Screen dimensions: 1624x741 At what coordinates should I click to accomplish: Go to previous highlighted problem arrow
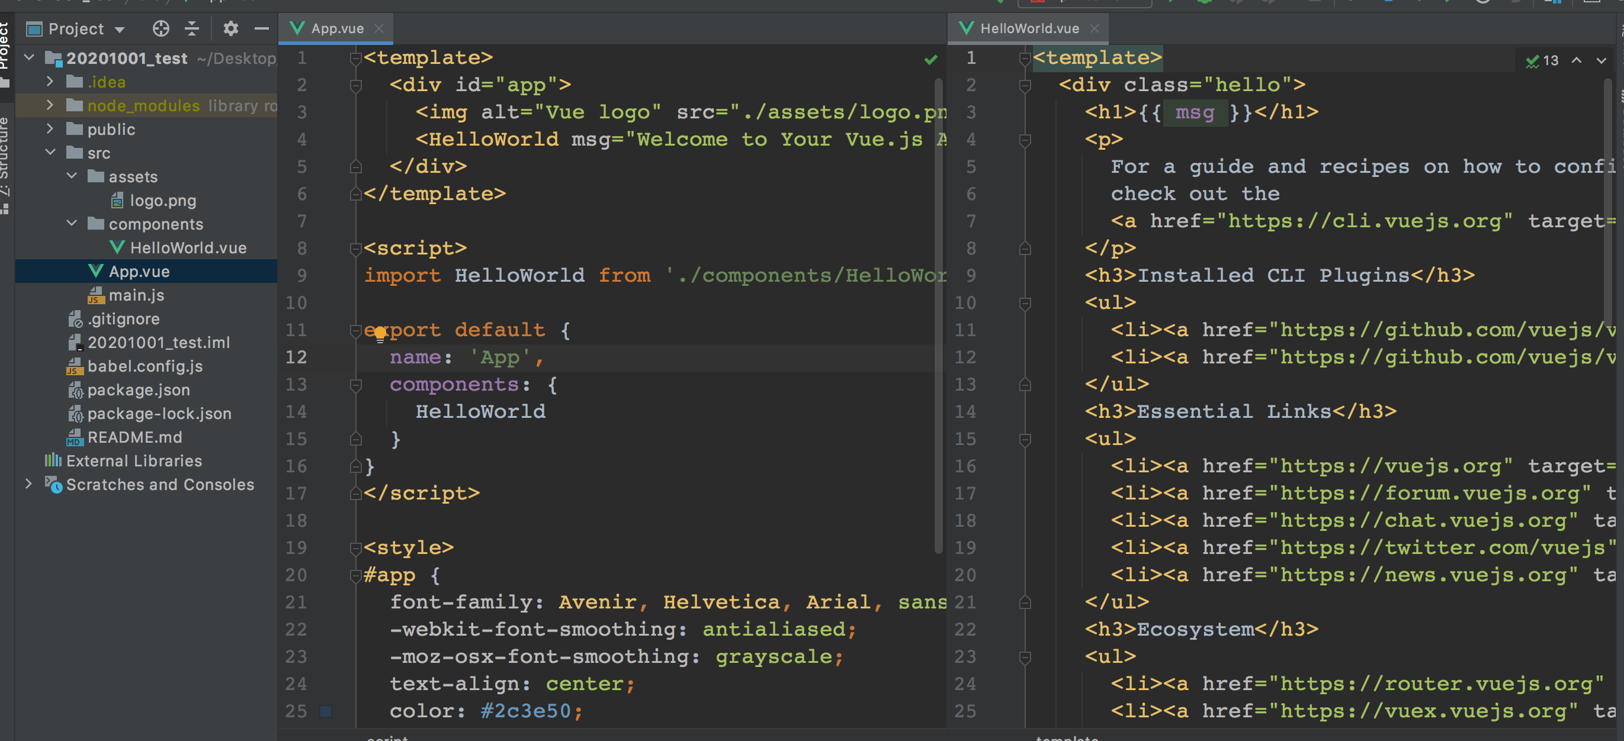pos(1577,60)
